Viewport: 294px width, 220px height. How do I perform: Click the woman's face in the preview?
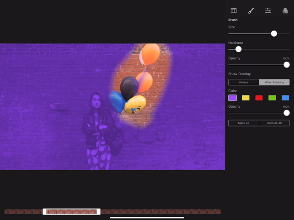pyautogui.click(x=96, y=101)
